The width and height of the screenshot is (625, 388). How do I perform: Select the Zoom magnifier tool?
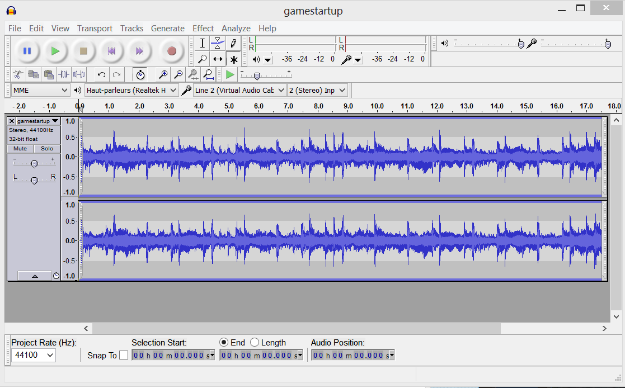(203, 59)
